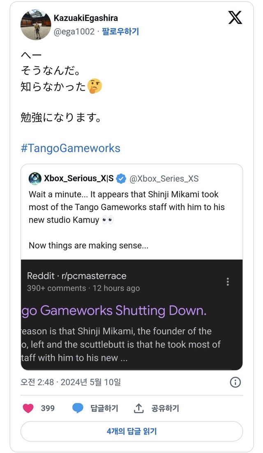This screenshot has height=453, width=263.
Task: Click the 공유하기 share label
Action: [165, 408]
